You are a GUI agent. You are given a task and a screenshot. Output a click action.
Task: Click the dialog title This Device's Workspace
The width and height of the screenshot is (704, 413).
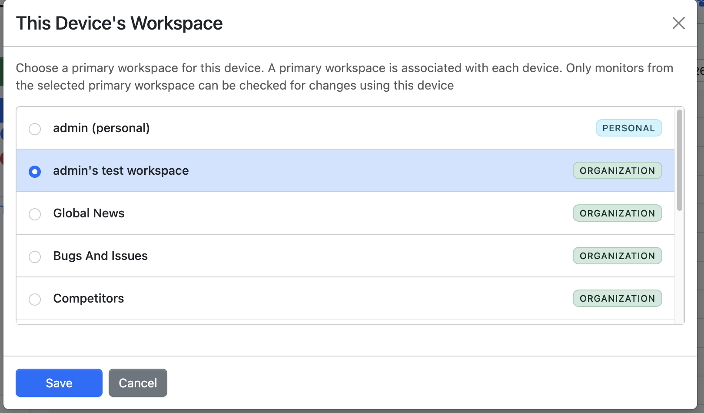(x=119, y=23)
